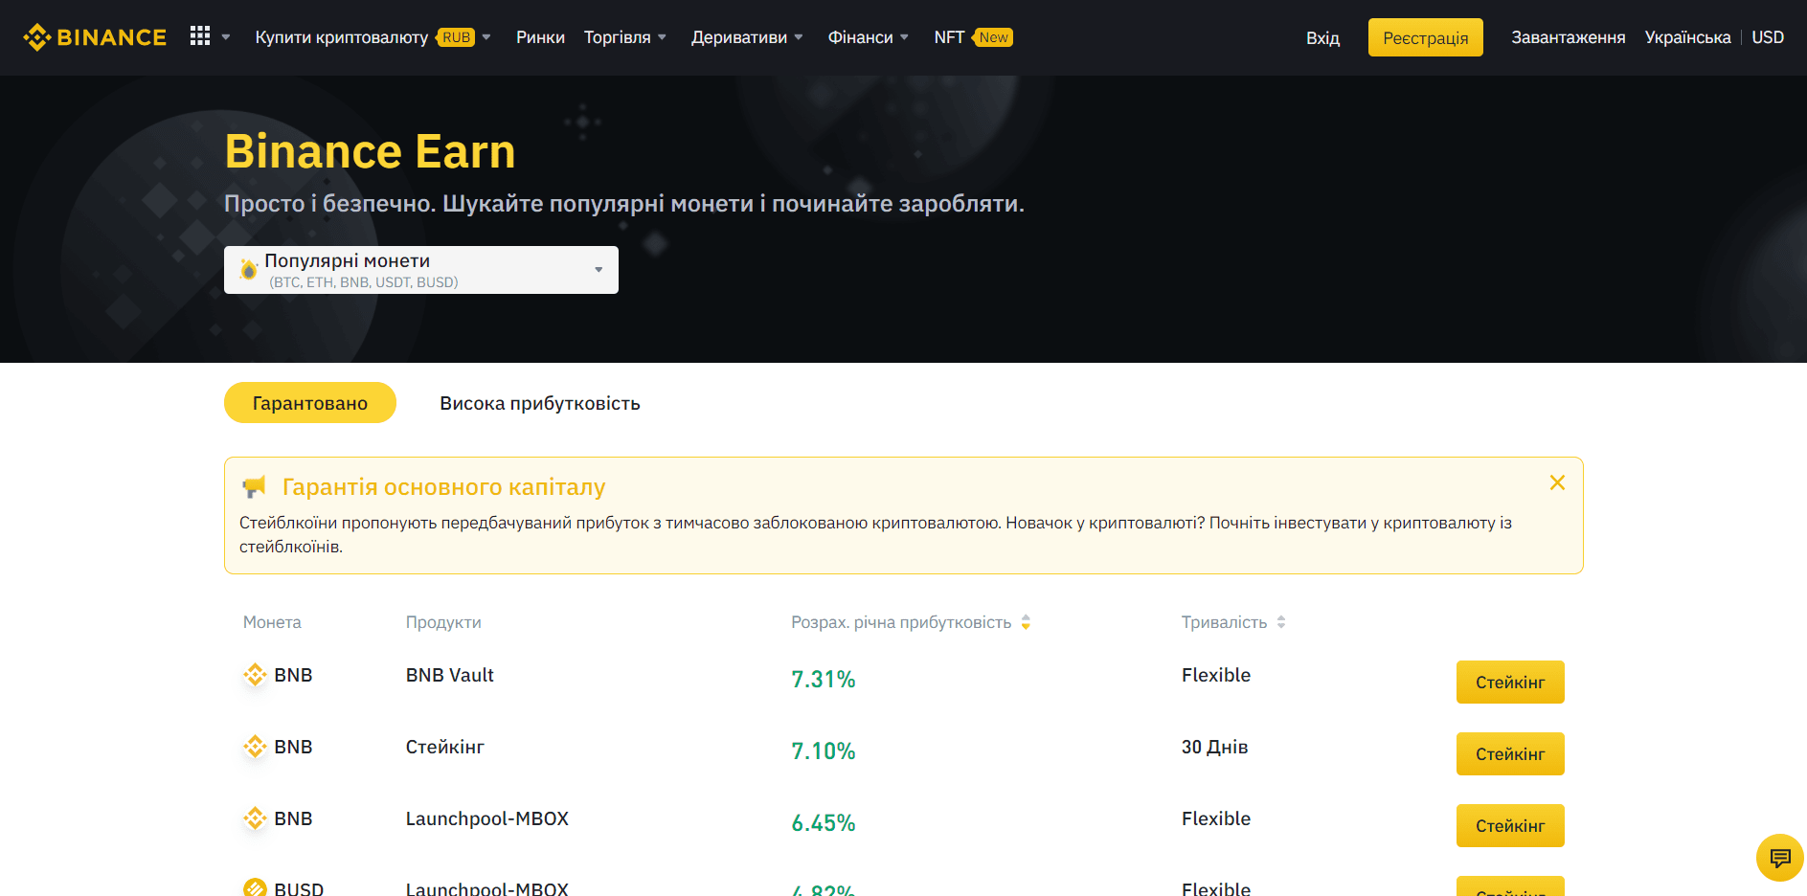Viewport: 1807px width, 896px height.
Task: Click the Реєстрація button
Action: coord(1425,37)
